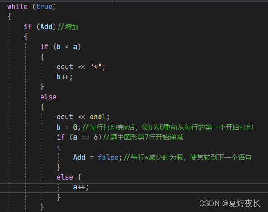This screenshot has width=268, height=212.
Task: Click the comment starting with '//每行打印完*后'
Action: tap(168, 127)
